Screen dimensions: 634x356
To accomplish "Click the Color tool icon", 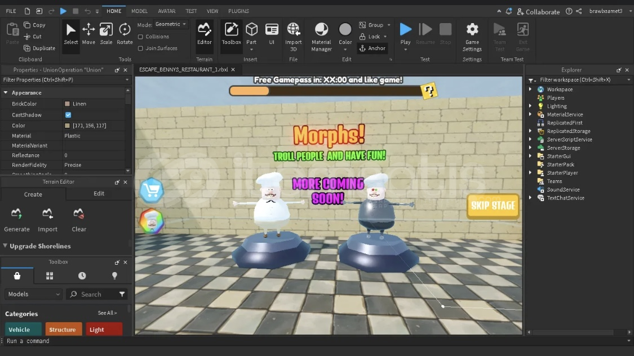I will tap(345, 30).
